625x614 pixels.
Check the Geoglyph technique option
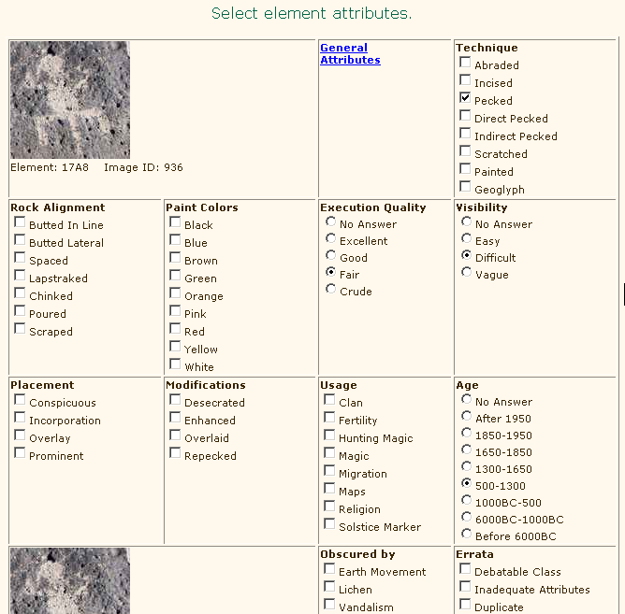(x=465, y=187)
